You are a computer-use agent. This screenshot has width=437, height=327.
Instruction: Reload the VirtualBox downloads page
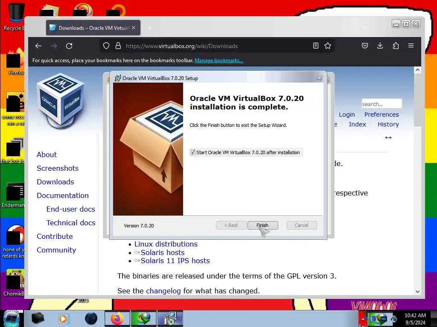tap(69, 46)
